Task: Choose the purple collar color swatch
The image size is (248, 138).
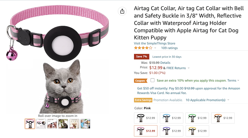Action: point(170,131)
